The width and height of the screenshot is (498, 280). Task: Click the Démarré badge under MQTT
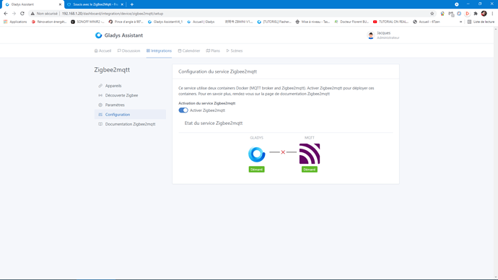pyautogui.click(x=310, y=170)
